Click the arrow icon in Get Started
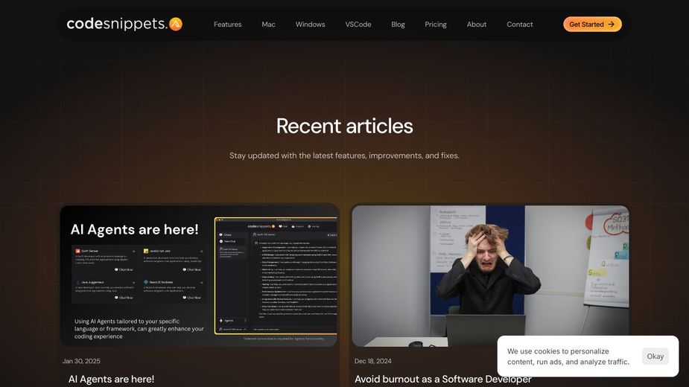The width and height of the screenshot is (689, 387). point(612,24)
